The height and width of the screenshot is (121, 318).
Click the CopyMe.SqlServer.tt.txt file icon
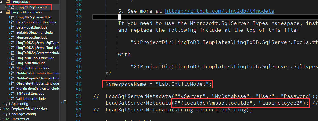pos(13,17)
